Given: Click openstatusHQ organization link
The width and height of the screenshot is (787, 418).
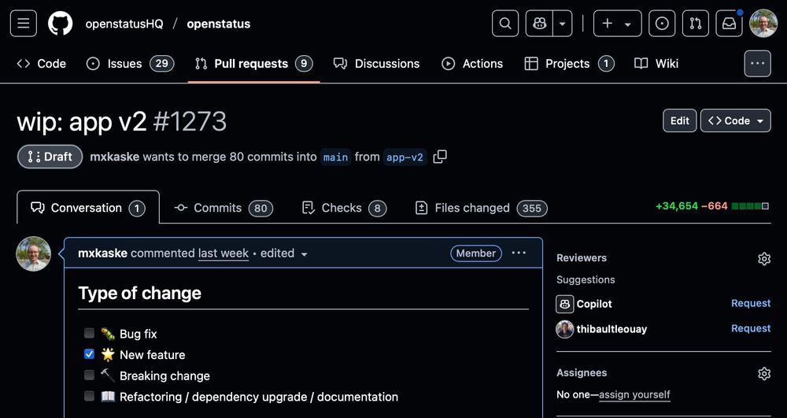Looking at the screenshot, I should pyautogui.click(x=124, y=24).
